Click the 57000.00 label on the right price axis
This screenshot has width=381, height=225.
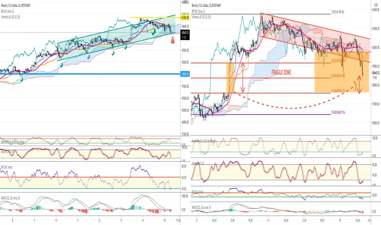(x=376, y=104)
